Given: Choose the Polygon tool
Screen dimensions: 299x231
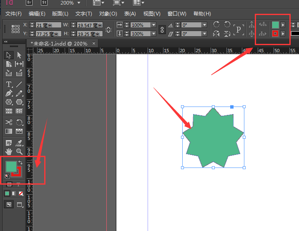Looking at the screenshot, I should (19, 102).
